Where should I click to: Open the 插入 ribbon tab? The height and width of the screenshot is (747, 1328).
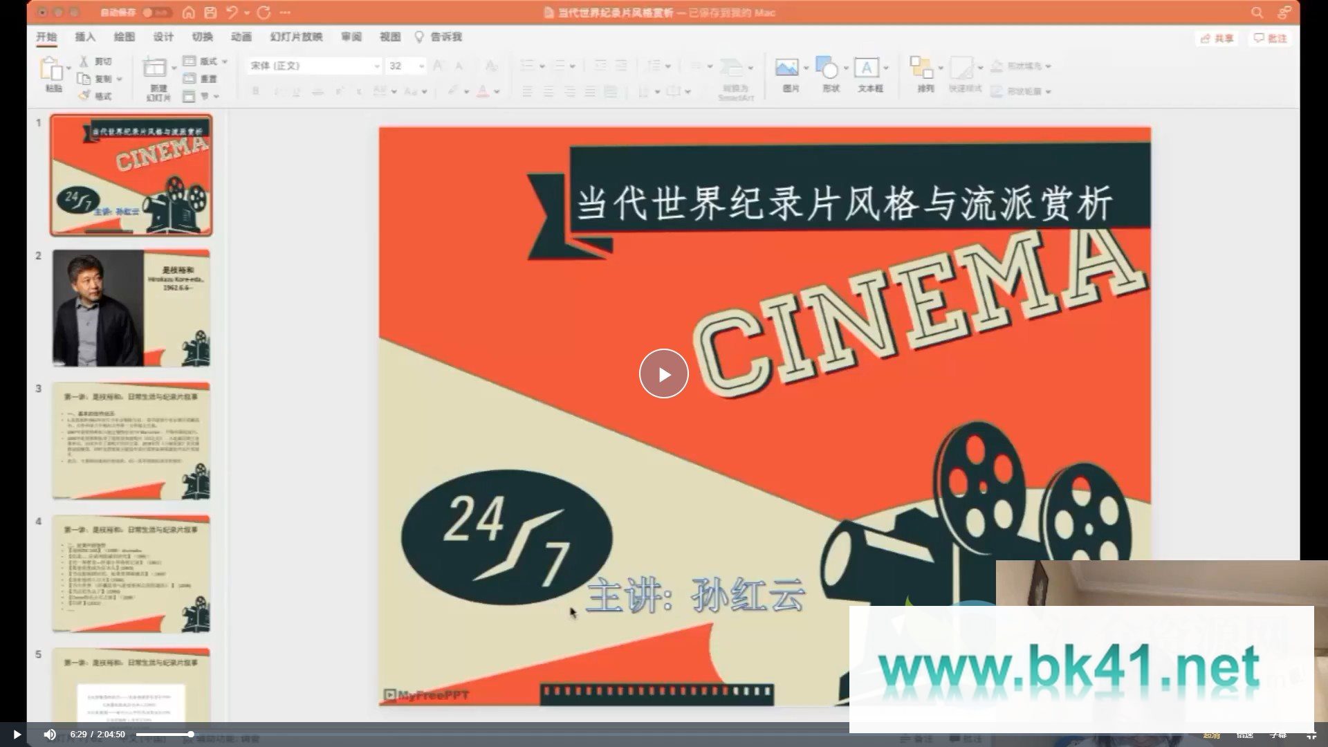85,37
